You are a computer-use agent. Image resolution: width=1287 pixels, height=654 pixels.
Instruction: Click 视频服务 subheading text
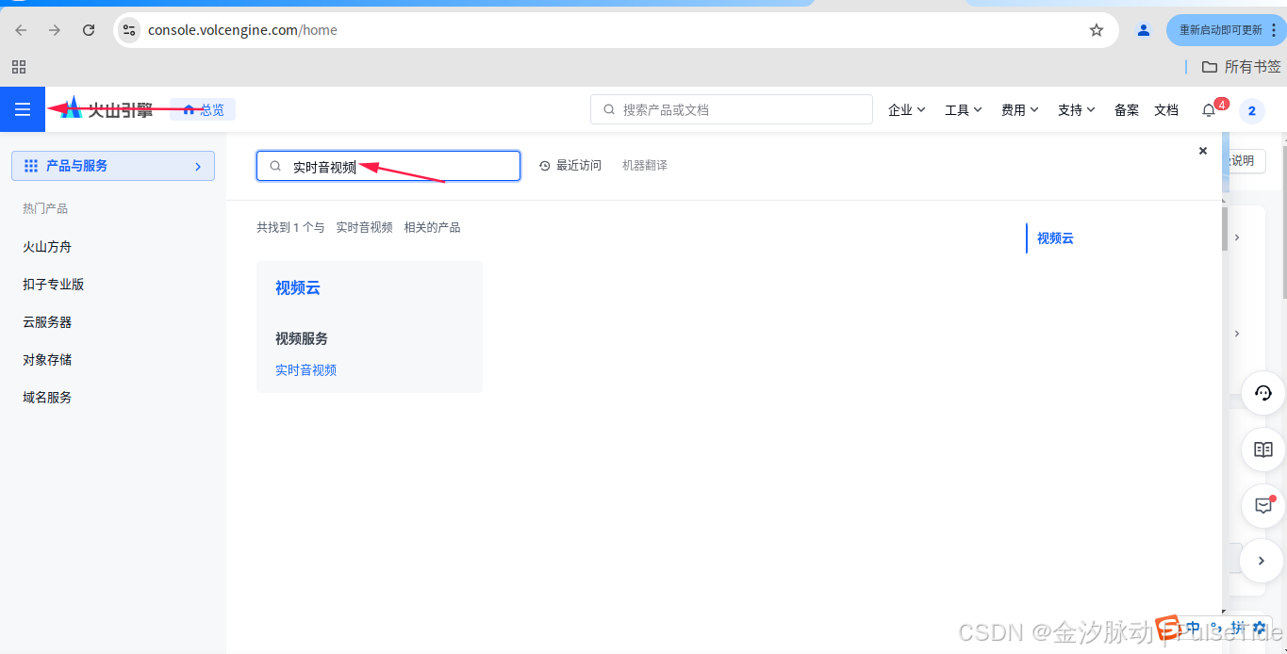(x=302, y=338)
